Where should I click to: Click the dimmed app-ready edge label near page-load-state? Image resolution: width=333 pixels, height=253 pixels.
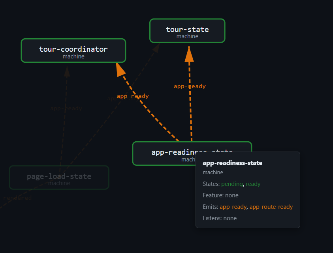point(66,108)
